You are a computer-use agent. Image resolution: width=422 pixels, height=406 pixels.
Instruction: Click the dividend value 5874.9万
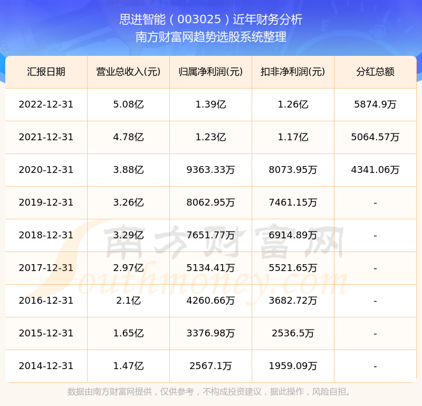tap(375, 104)
